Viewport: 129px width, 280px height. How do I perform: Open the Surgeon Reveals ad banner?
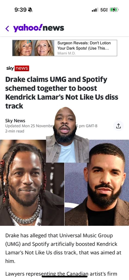(65, 48)
